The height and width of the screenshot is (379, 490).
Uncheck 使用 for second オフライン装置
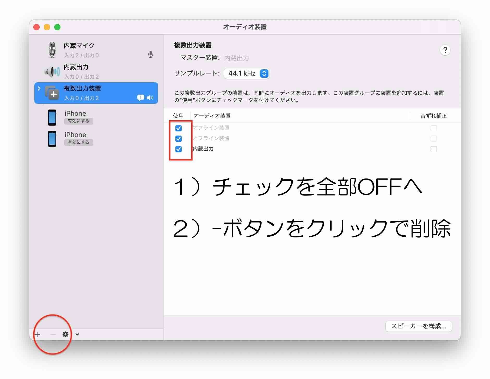(x=179, y=139)
